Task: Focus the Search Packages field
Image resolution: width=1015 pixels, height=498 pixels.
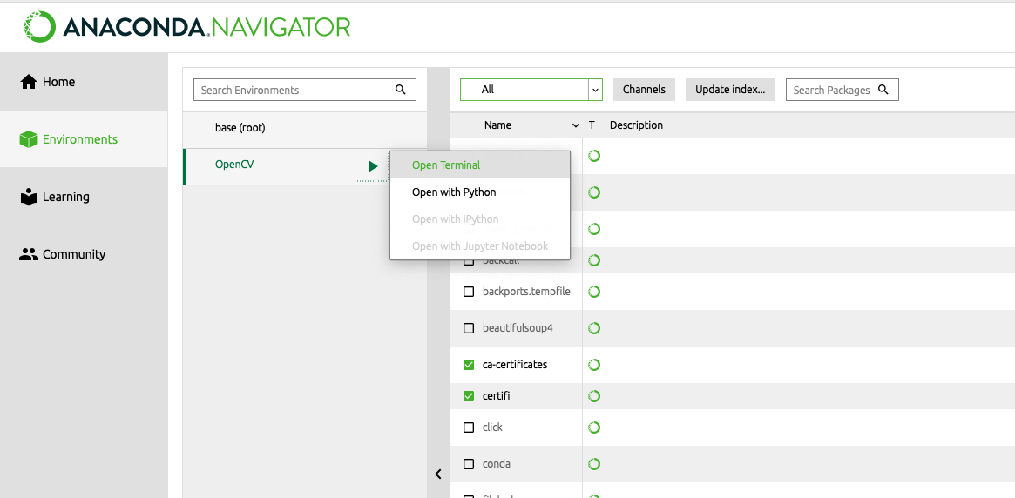Action: 842,90
